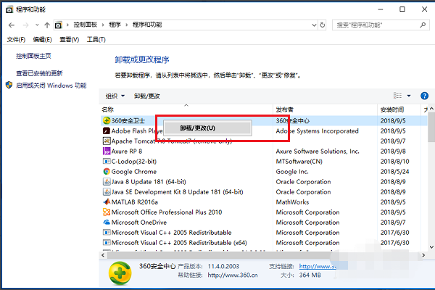
Task: Click the vertical scrollbar down arrow
Action: (x=431, y=246)
